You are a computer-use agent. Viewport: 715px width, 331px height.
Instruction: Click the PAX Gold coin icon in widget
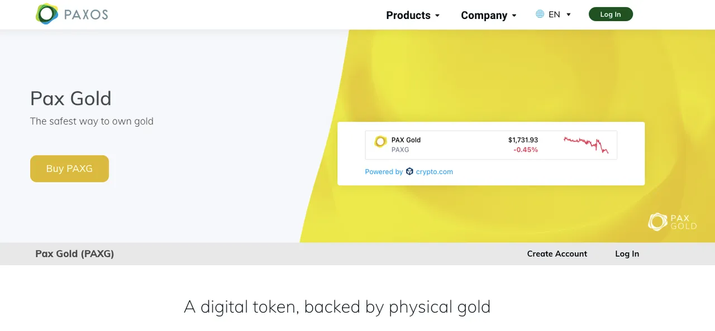[380, 142]
